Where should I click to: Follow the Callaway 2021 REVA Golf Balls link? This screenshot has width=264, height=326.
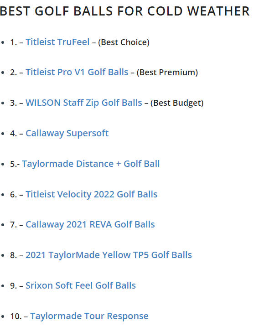90,224
